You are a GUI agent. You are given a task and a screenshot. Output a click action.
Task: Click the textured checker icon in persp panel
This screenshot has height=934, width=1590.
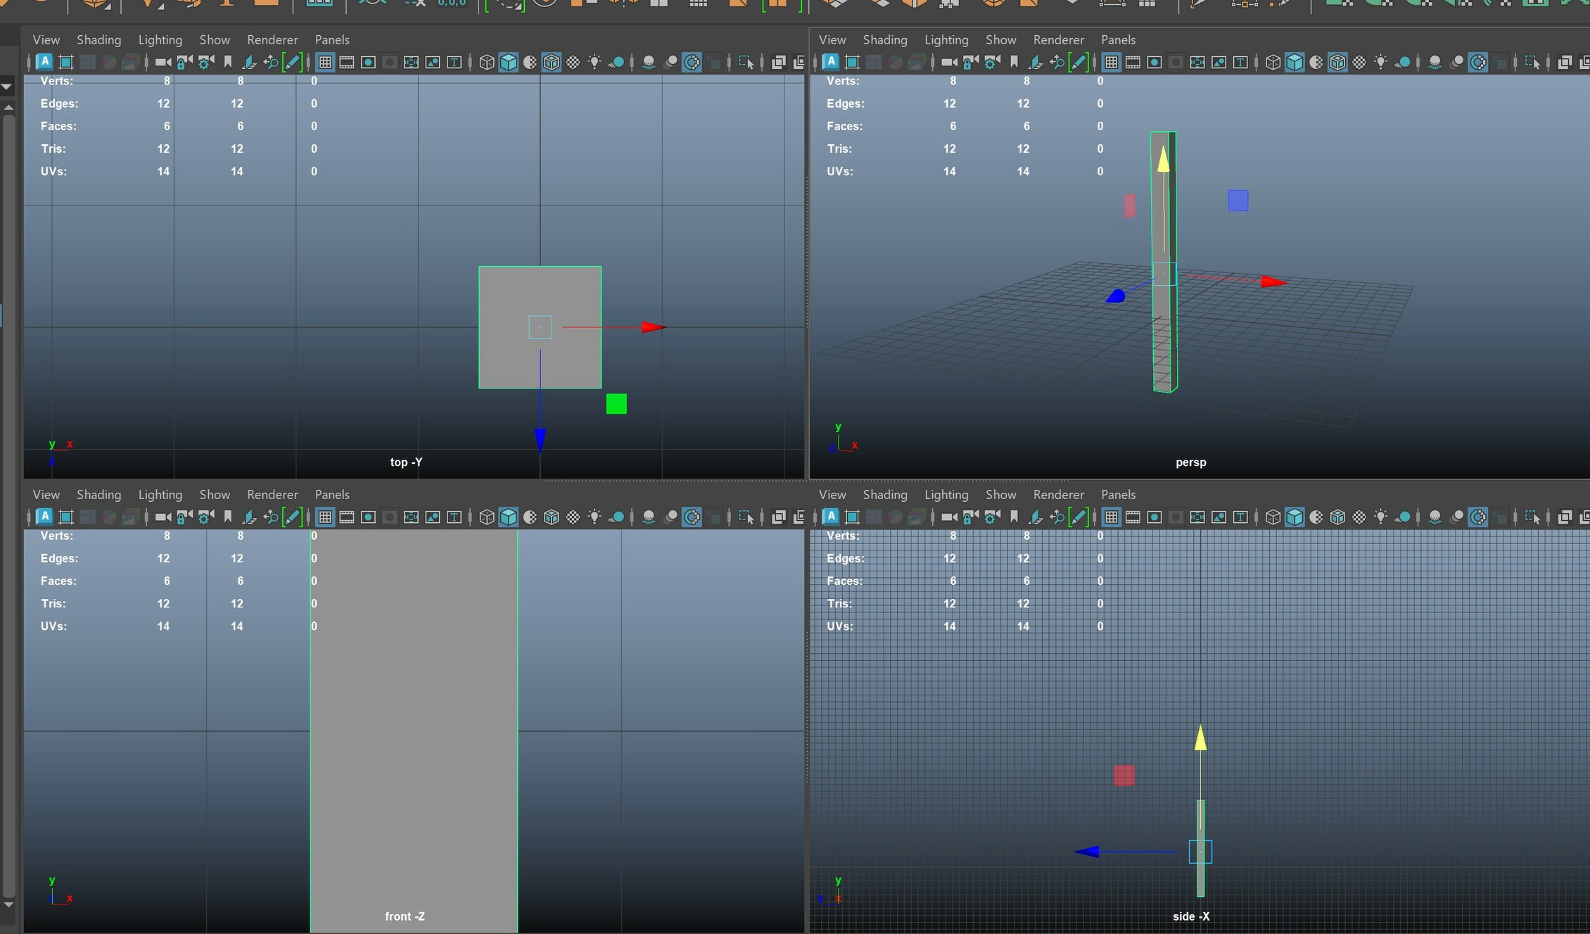click(x=1359, y=63)
